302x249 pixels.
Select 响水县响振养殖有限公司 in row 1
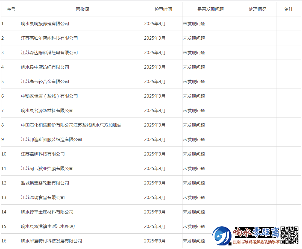[45, 24]
